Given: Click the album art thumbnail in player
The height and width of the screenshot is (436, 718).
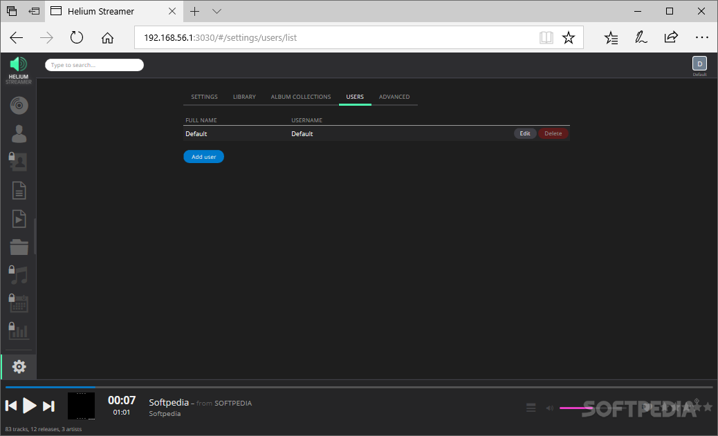Looking at the screenshot, I should point(81,406).
